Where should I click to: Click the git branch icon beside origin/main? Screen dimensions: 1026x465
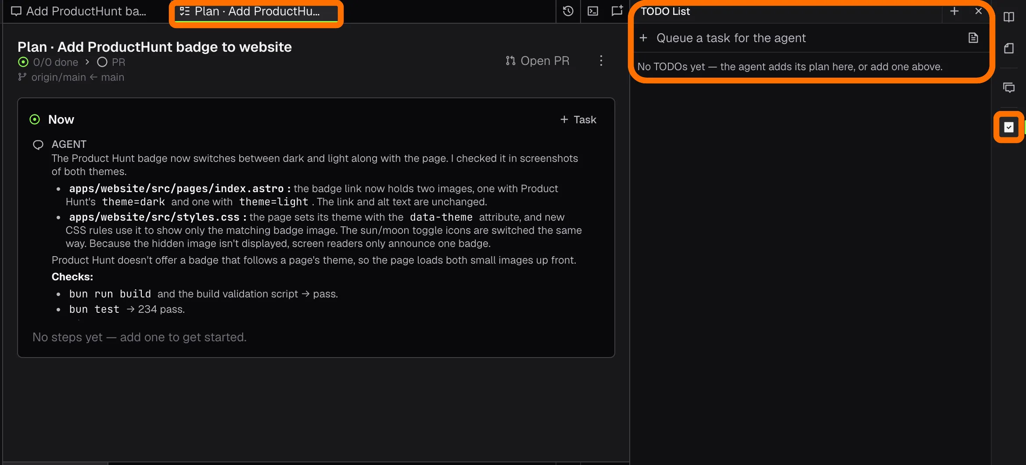coord(22,77)
